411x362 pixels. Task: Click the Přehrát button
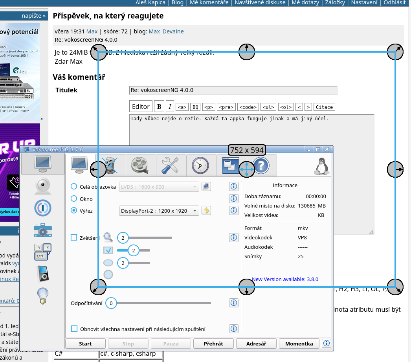[x=213, y=344]
